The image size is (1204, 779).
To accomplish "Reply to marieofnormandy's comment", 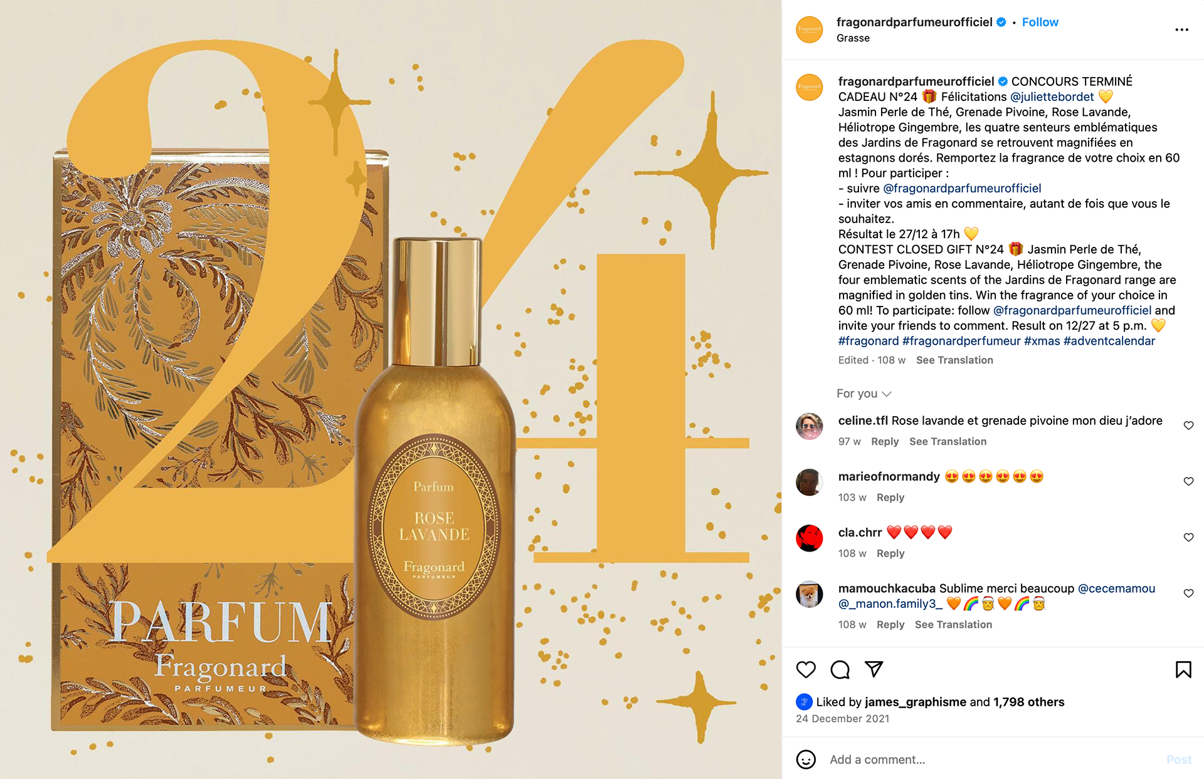I will tap(890, 497).
